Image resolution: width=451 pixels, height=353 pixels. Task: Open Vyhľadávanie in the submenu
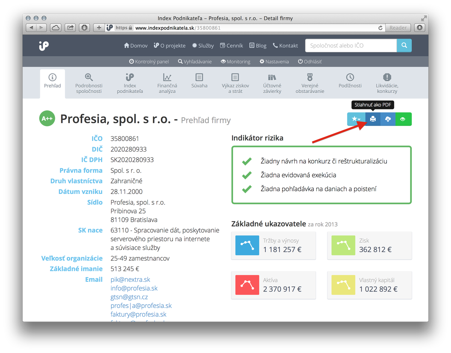pyautogui.click(x=195, y=62)
